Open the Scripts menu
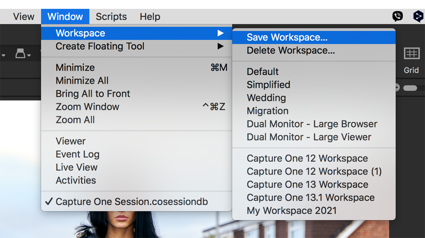425x238 pixels. click(x=111, y=17)
